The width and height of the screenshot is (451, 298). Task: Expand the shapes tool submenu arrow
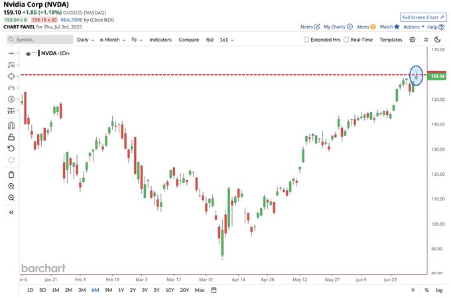click(18, 76)
